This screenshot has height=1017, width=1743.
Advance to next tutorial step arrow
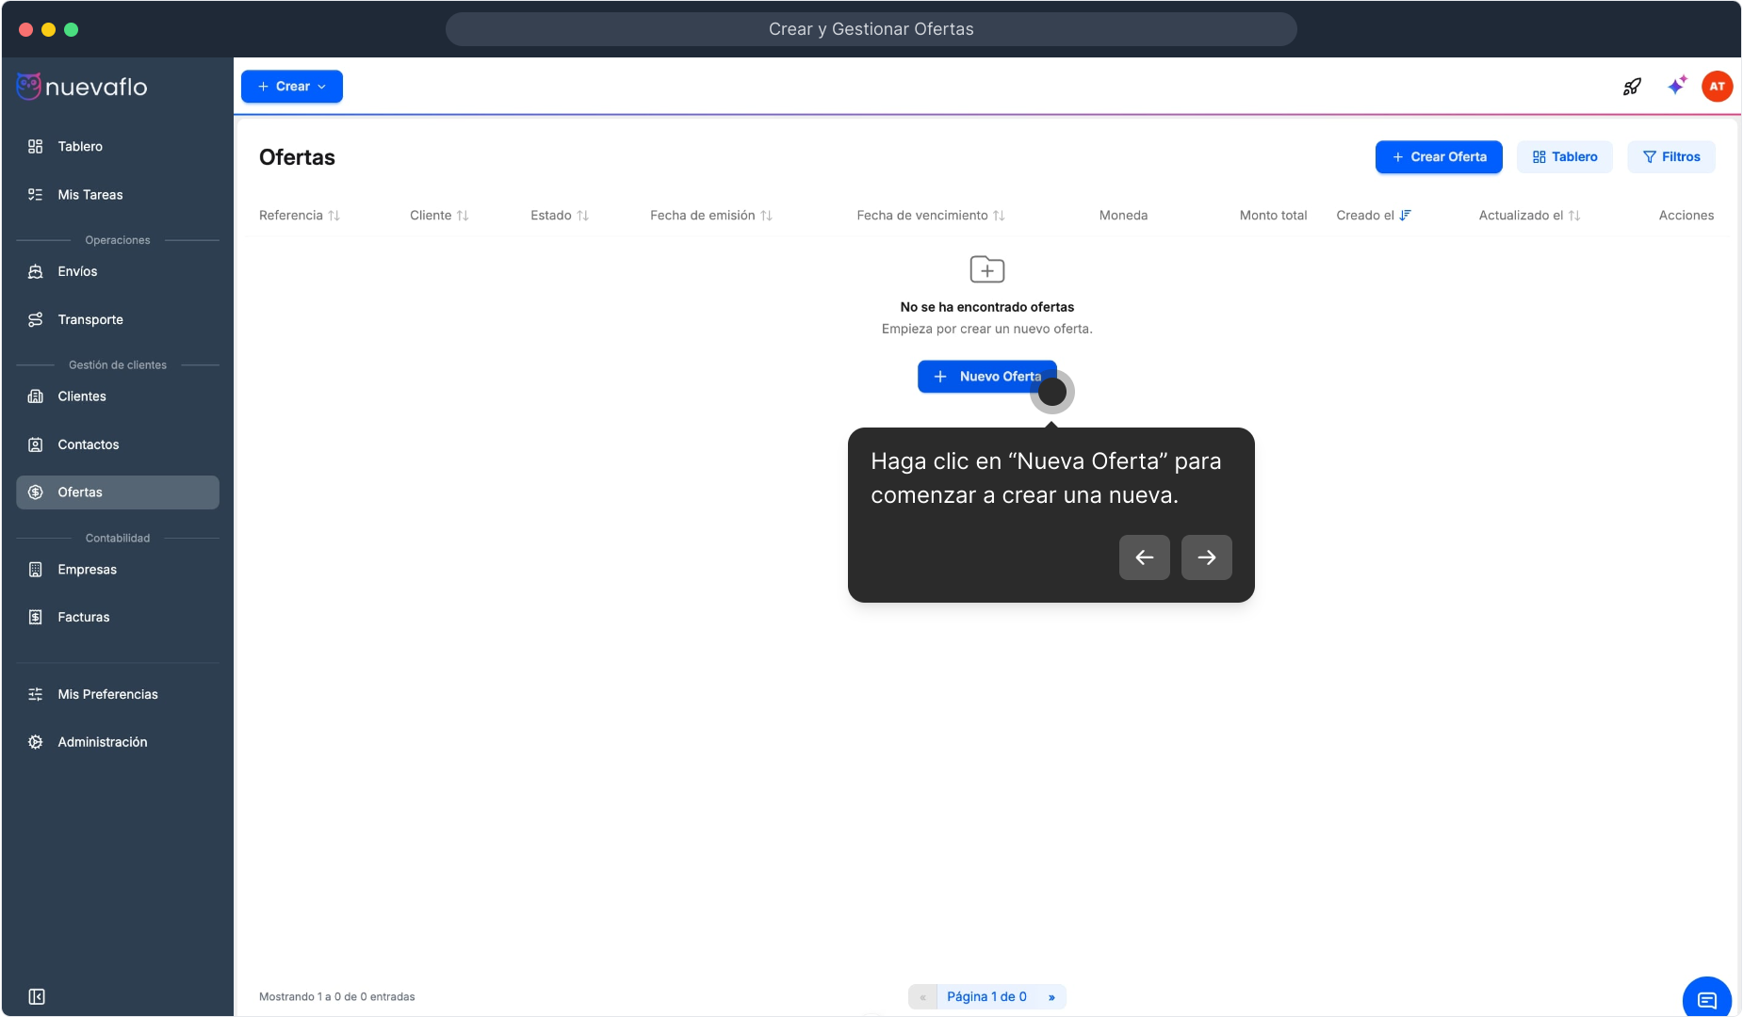(x=1206, y=557)
